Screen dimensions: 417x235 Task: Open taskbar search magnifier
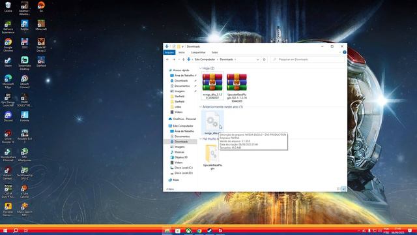(16, 230)
